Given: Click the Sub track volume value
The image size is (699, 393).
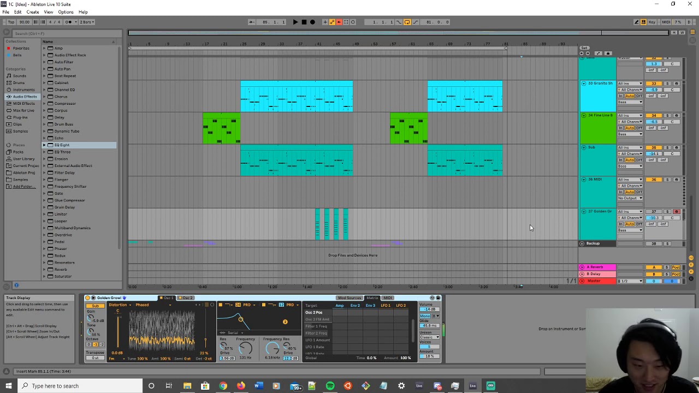Looking at the screenshot, I should pyautogui.click(x=654, y=154).
